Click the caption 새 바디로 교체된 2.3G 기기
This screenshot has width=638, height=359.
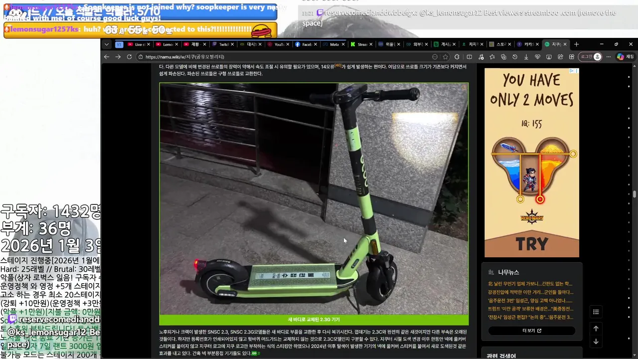click(314, 320)
